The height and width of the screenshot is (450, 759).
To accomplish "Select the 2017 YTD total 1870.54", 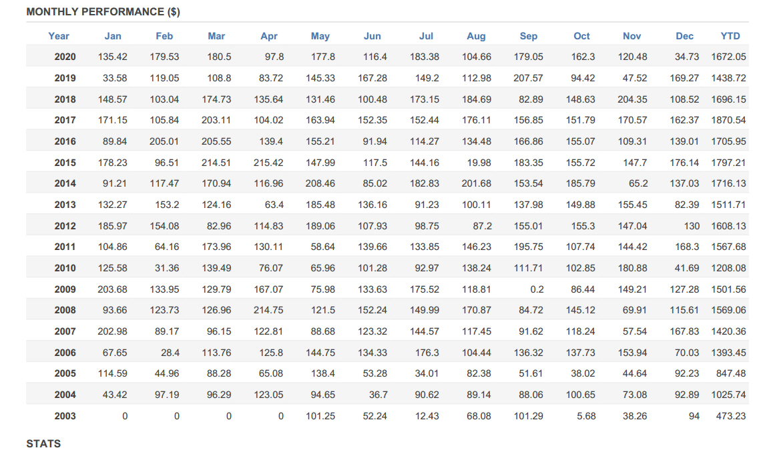I will [728, 121].
